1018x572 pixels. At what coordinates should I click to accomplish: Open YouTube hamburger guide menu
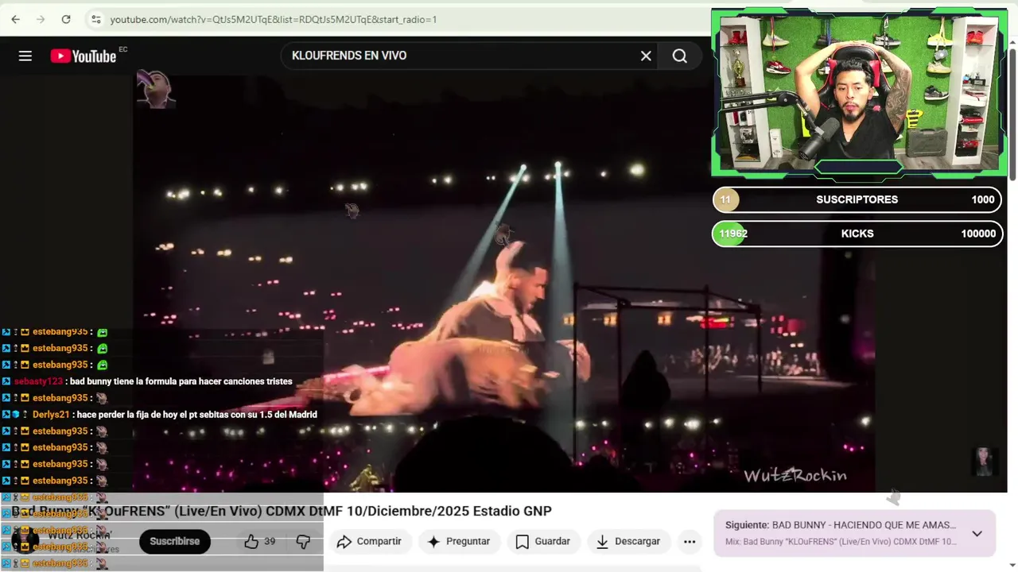pyautogui.click(x=25, y=56)
